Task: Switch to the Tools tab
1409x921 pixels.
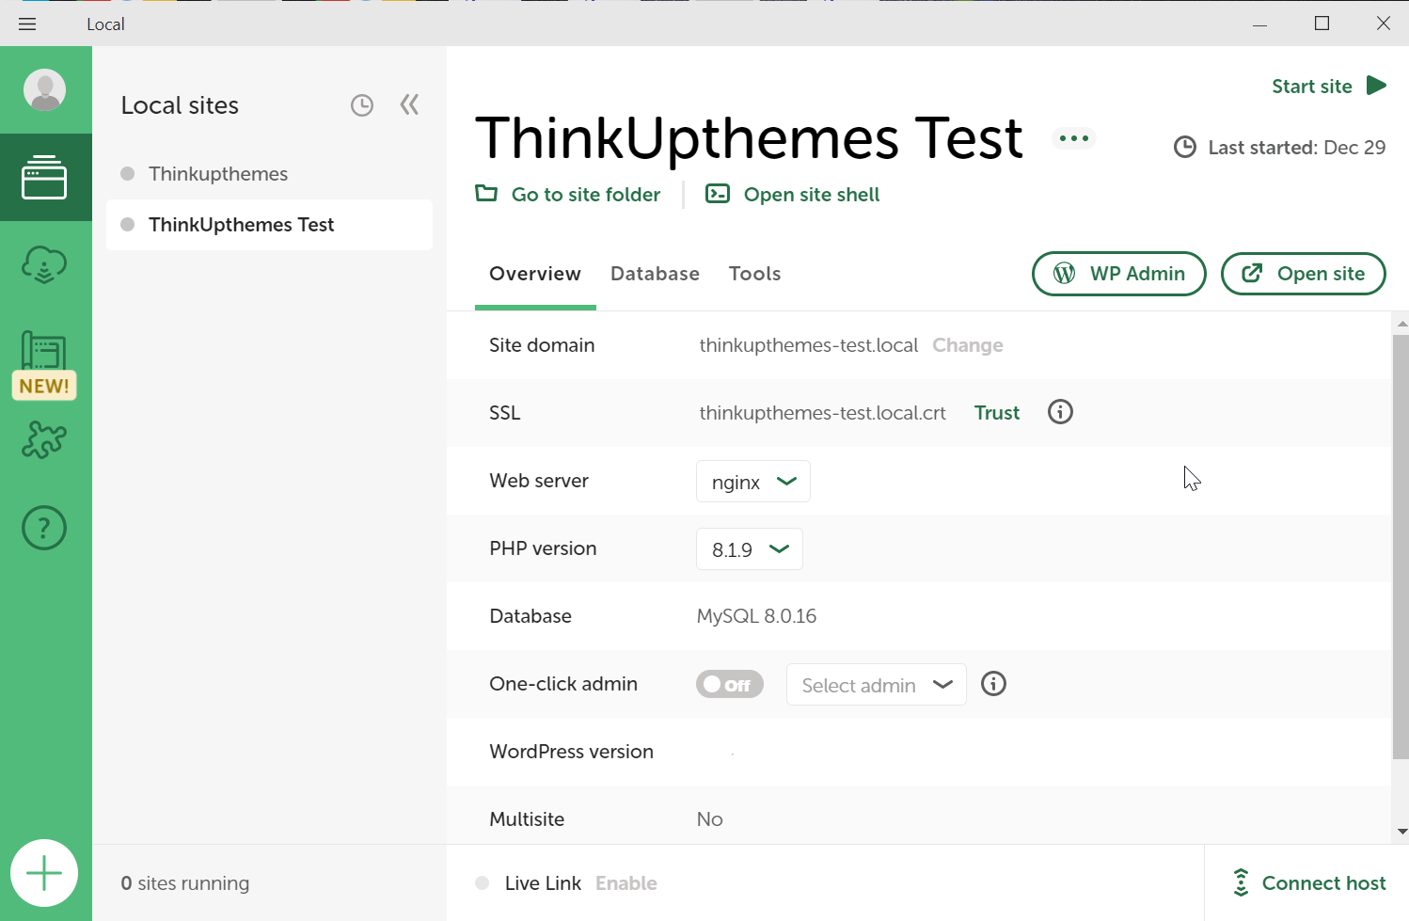Action: [755, 274]
